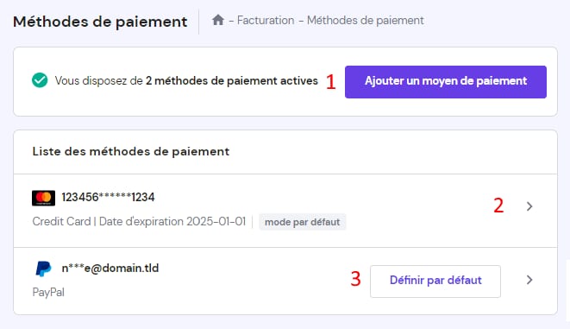This screenshot has height=329, width=570.
Task: Expand the PayPal payment method chevron
Action: (529, 280)
